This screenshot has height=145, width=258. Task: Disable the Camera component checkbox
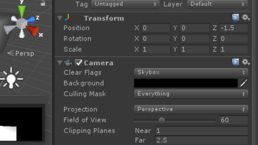coord(79,63)
